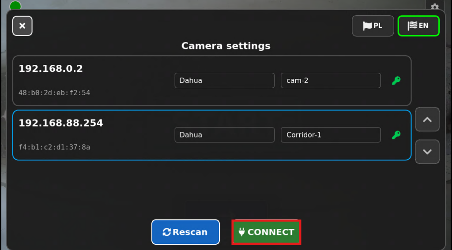Viewport: 452px width, 250px height.
Task: Move selected camera down with chevron
Action: point(427,152)
